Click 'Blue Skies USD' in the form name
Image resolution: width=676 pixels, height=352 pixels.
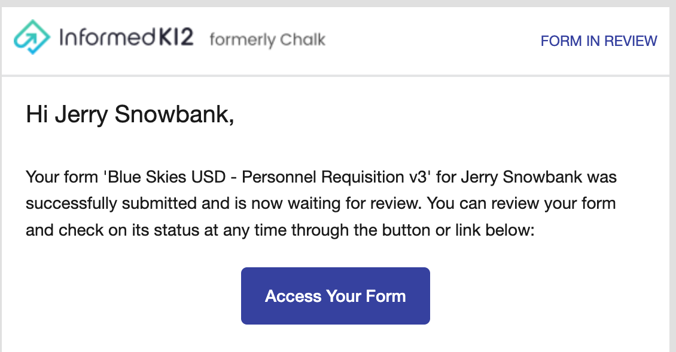click(166, 177)
